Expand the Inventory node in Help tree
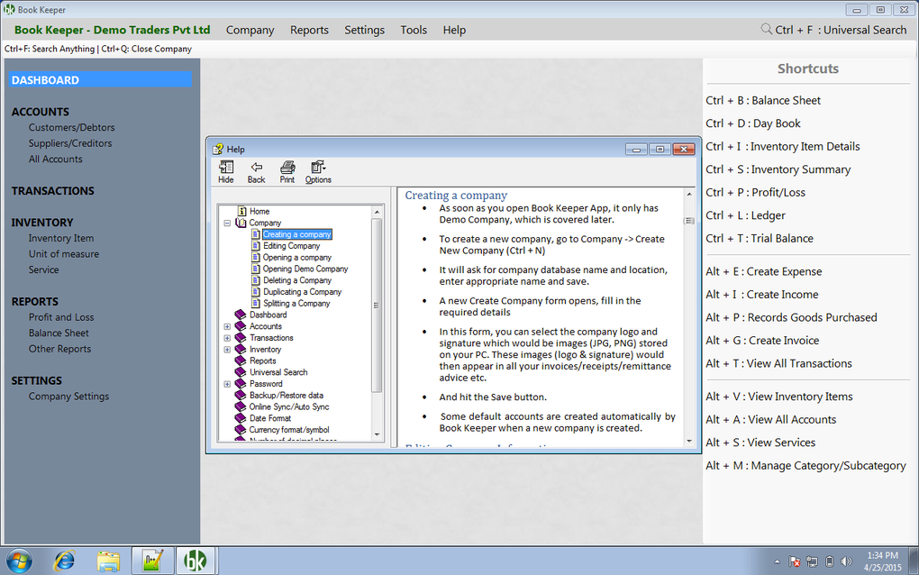Image resolution: width=919 pixels, height=575 pixels. 227,350
